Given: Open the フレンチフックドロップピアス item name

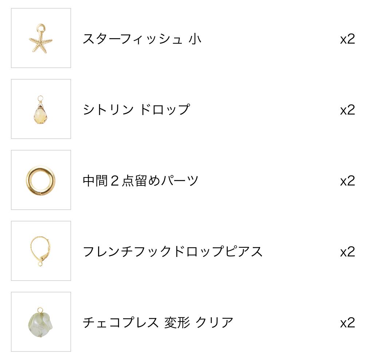Looking at the screenshot, I should (x=173, y=251).
